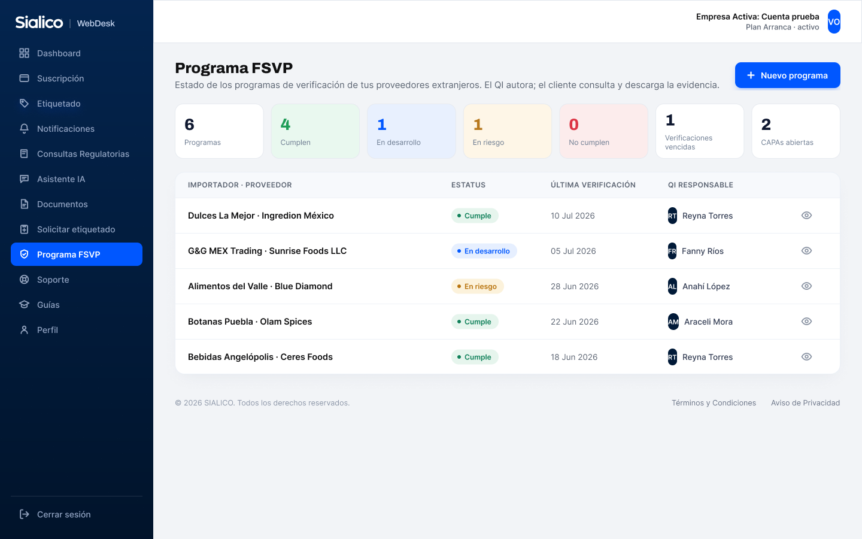
Task: Click the shield icon of Programa FSVP
Action: pos(24,255)
